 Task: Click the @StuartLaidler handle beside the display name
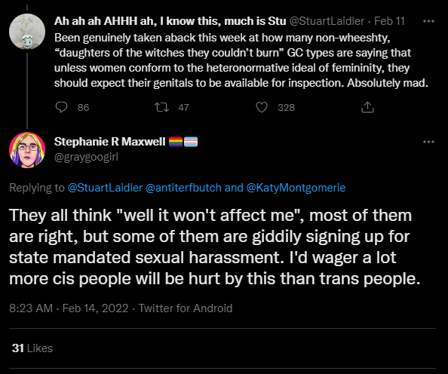[327, 21]
